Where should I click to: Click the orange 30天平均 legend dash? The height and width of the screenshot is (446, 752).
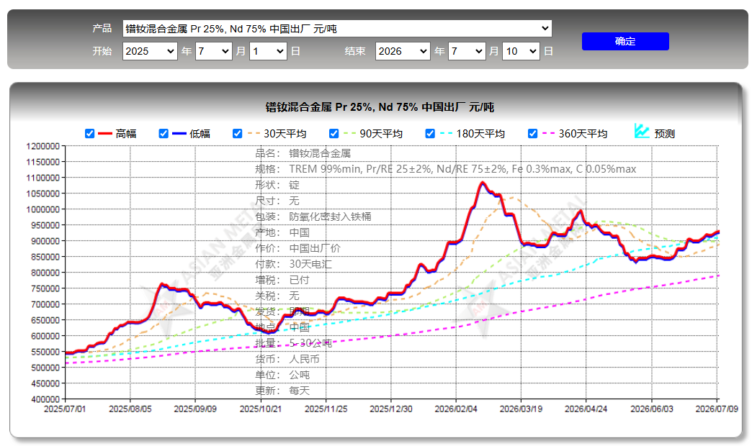pyautogui.click(x=254, y=134)
